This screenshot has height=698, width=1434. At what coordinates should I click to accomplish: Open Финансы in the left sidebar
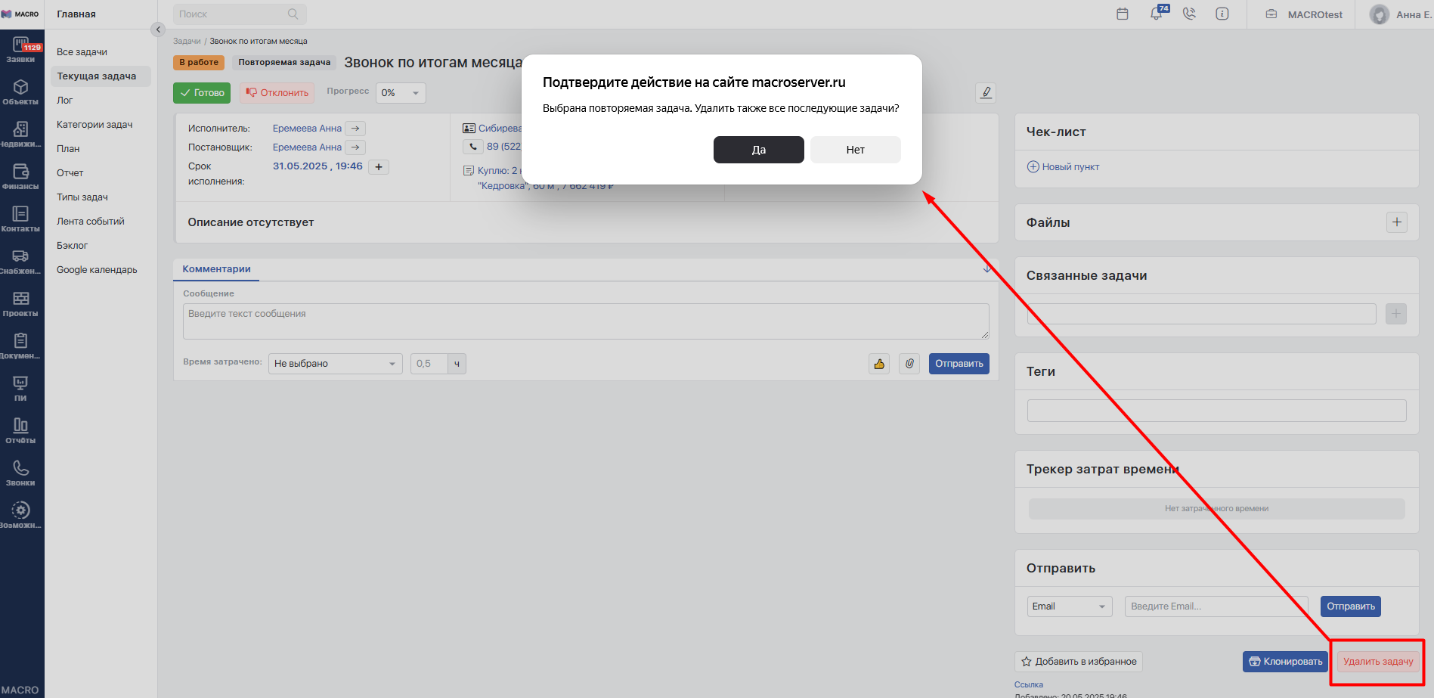pyautogui.click(x=20, y=177)
